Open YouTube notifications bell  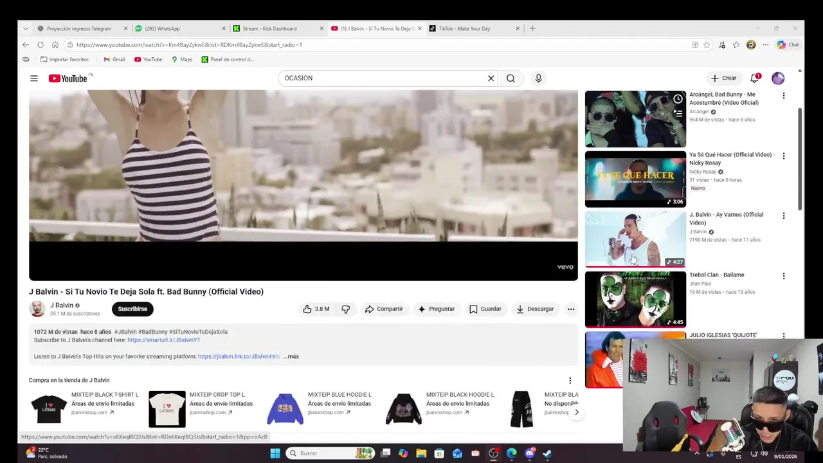755,78
